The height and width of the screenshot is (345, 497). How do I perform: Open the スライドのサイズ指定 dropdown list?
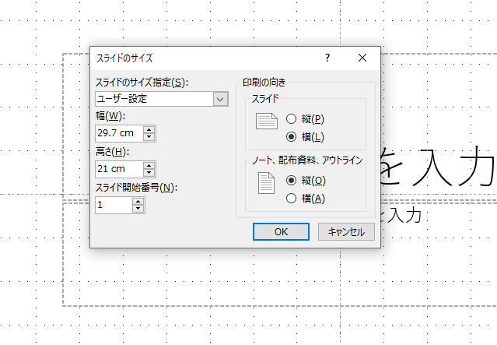coord(220,99)
